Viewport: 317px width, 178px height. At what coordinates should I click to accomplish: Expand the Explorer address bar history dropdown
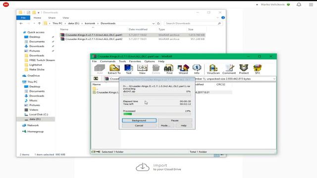click(154, 23)
